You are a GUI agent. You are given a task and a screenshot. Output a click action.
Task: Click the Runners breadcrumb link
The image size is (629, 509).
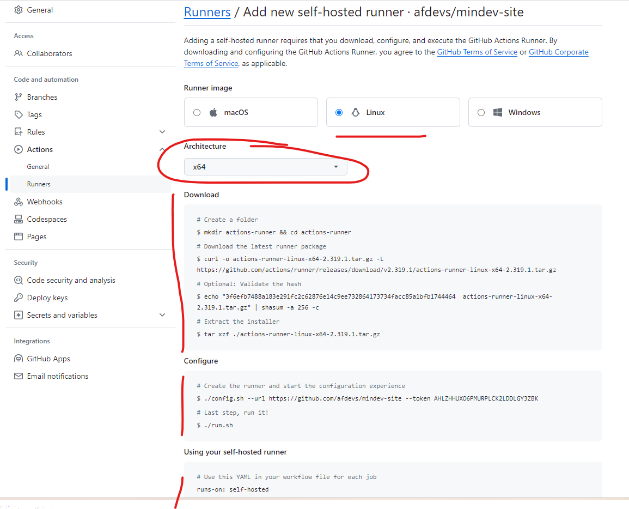tap(207, 12)
